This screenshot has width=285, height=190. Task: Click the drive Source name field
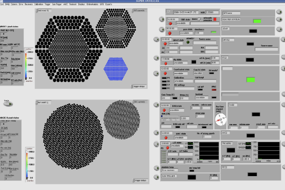204,43
